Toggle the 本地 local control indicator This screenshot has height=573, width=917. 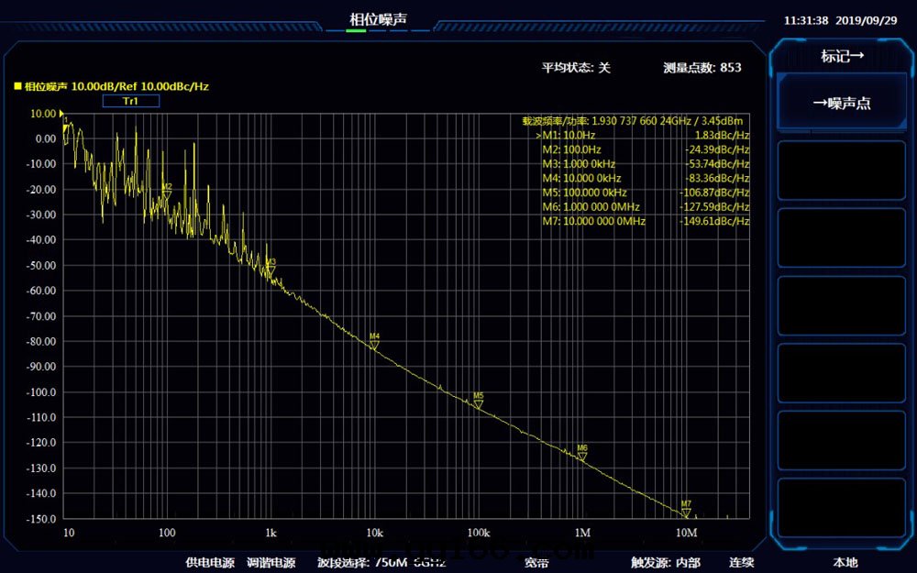point(845,562)
